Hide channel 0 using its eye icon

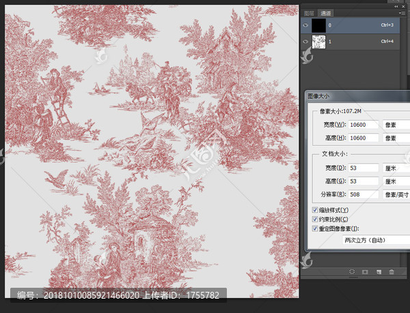(x=305, y=25)
